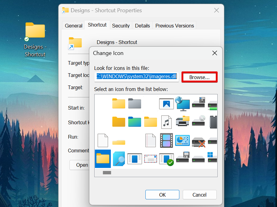Screen dimensions: 277x207
Task: Open the Security tab
Action: tap(121, 26)
